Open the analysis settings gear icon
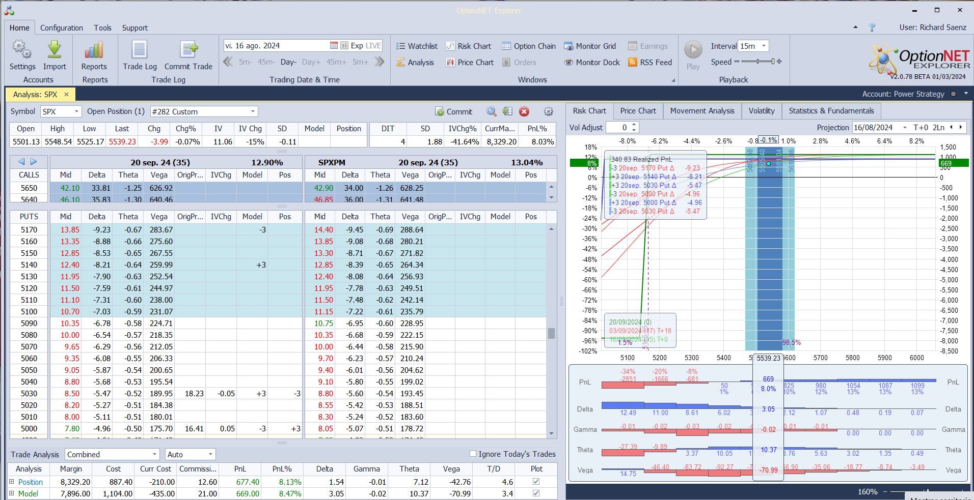 (x=548, y=111)
